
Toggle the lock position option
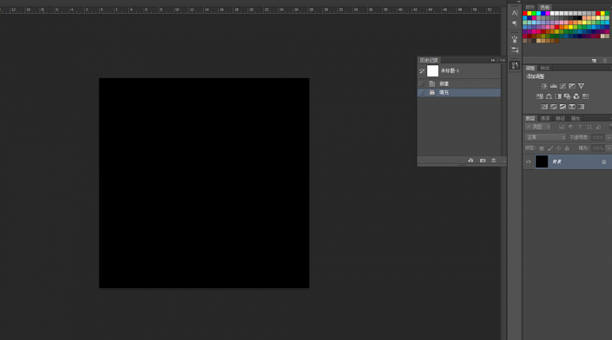558,148
